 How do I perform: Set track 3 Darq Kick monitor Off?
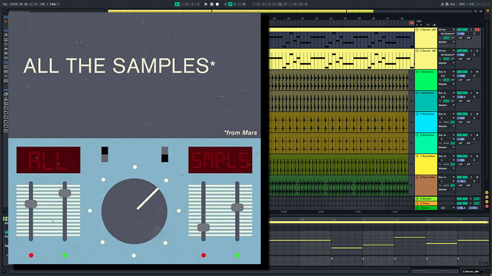point(453,80)
